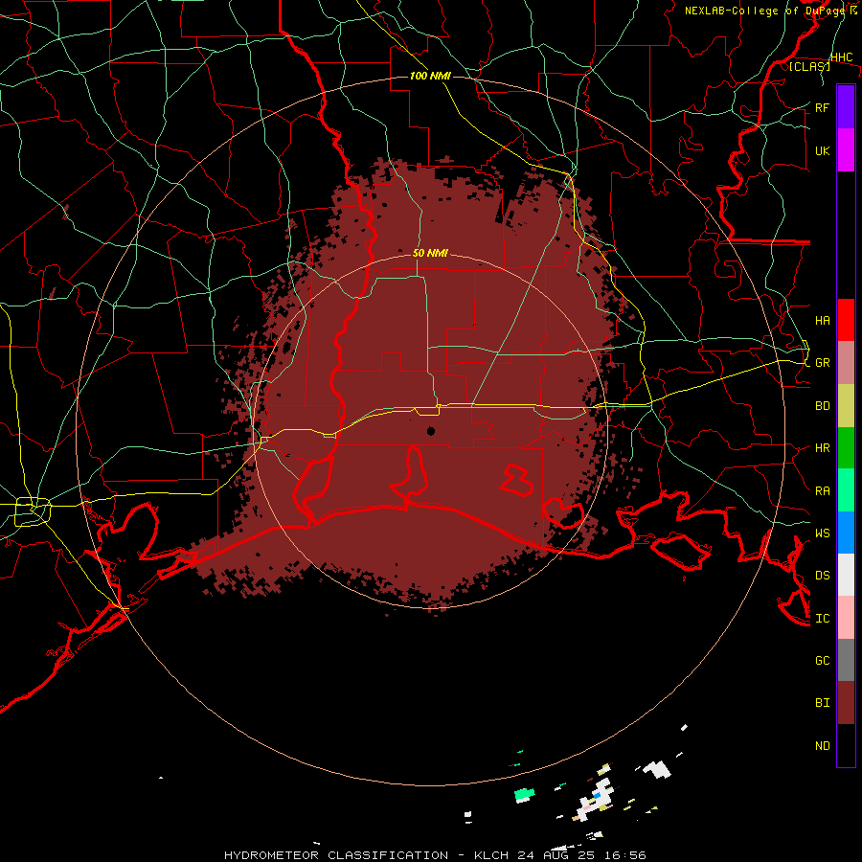Click the "DS" legend label
862x862 pixels.
[822, 576]
